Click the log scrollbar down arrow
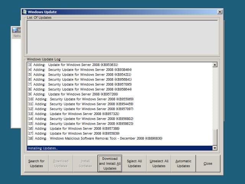The height and width of the screenshot is (184, 245). coord(215,148)
